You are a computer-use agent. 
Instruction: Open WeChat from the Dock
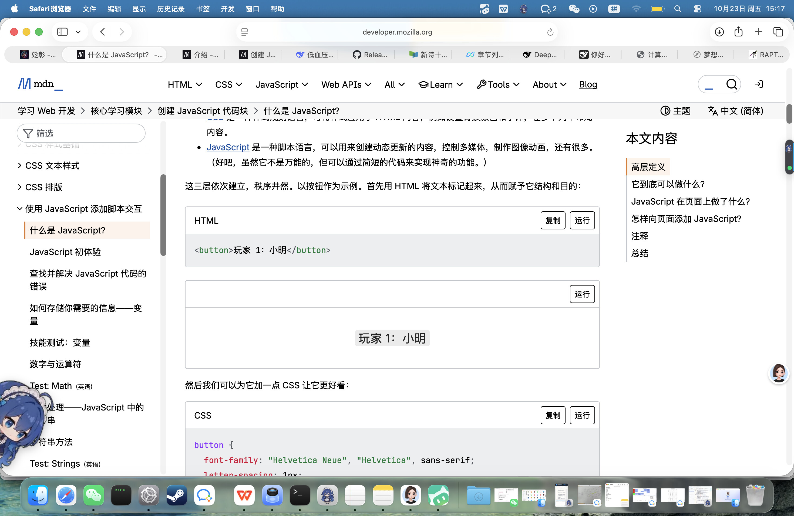point(93,495)
